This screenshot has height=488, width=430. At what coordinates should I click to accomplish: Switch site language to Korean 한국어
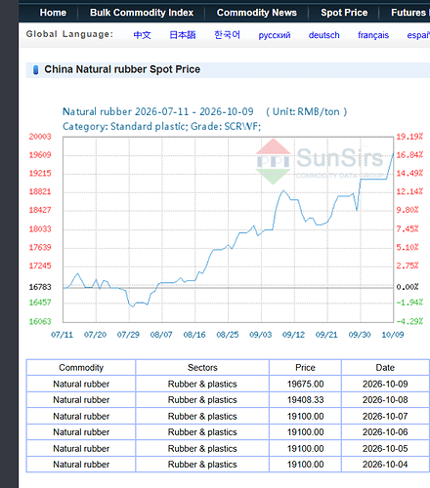227,35
